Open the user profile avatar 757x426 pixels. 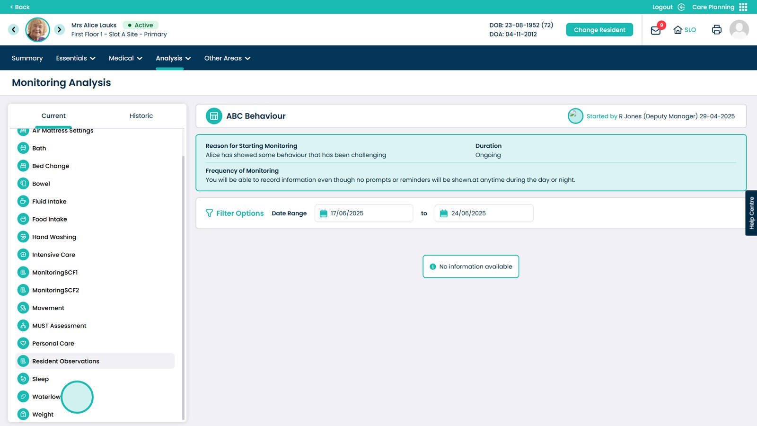(739, 30)
